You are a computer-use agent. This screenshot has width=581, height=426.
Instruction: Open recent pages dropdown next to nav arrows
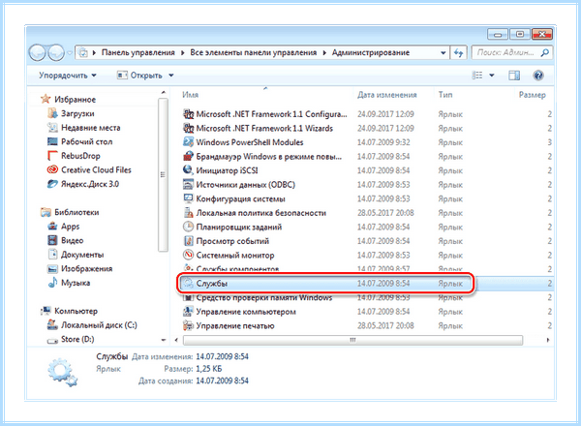70,53
